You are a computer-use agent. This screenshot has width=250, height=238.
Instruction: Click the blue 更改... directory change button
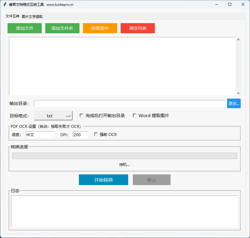(234, 103)
